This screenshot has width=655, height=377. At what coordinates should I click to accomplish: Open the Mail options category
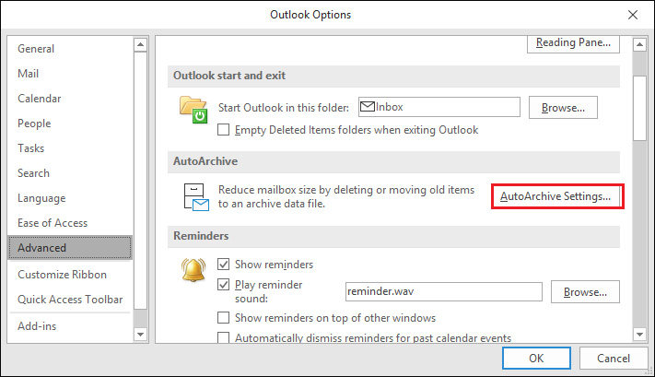[28, 74]
